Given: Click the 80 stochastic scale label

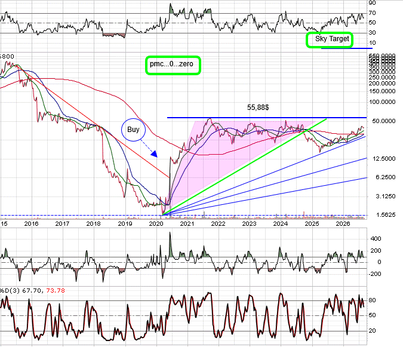Looking at the screenshot, I should (372, 300).
